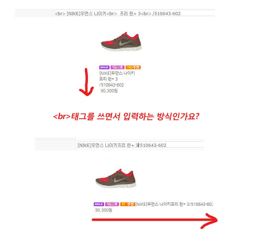Screen dimensions: 259x248
Task: Click the purple SALE badge in lower listing
Action: point(99,204)
